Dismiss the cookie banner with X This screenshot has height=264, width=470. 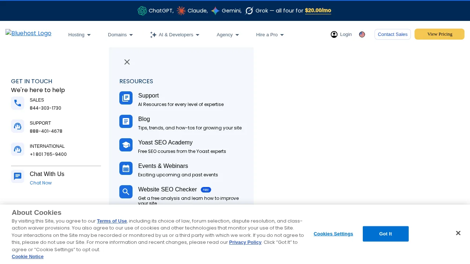pyautogui.click(x=458, y=233)
